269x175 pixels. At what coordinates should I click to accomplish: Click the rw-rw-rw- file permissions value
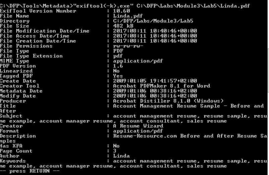point(128,46)
